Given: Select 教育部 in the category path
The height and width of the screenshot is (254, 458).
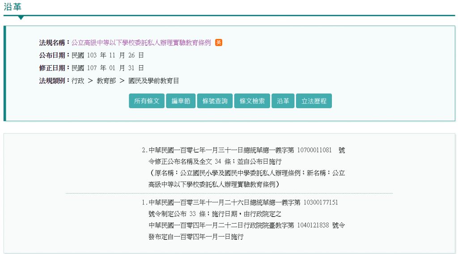Looking at the screenshot, I should click(x=106, y=81).
